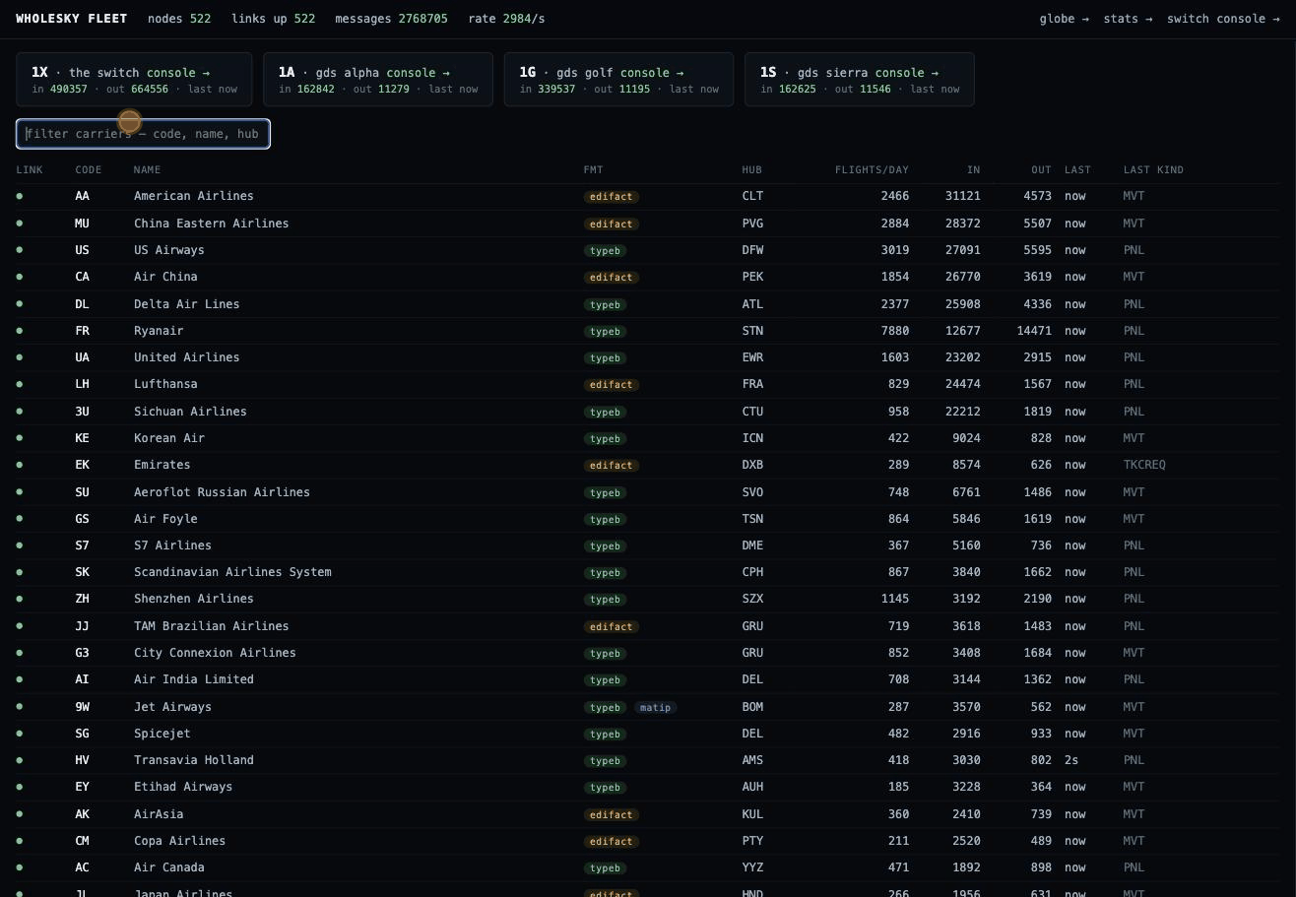The width and height of the screenshot is (1296, 897).
Task: Focus the filter carriers input field
Action: point(143,134)
